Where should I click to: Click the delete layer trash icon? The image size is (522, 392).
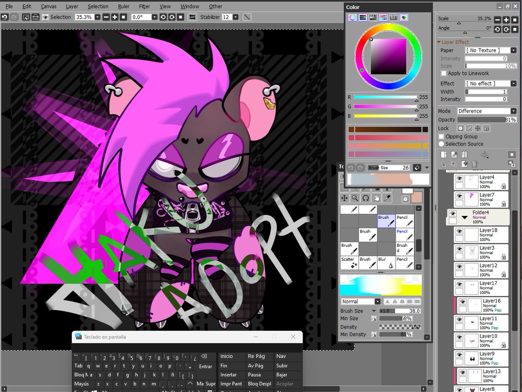click(475, 164)
